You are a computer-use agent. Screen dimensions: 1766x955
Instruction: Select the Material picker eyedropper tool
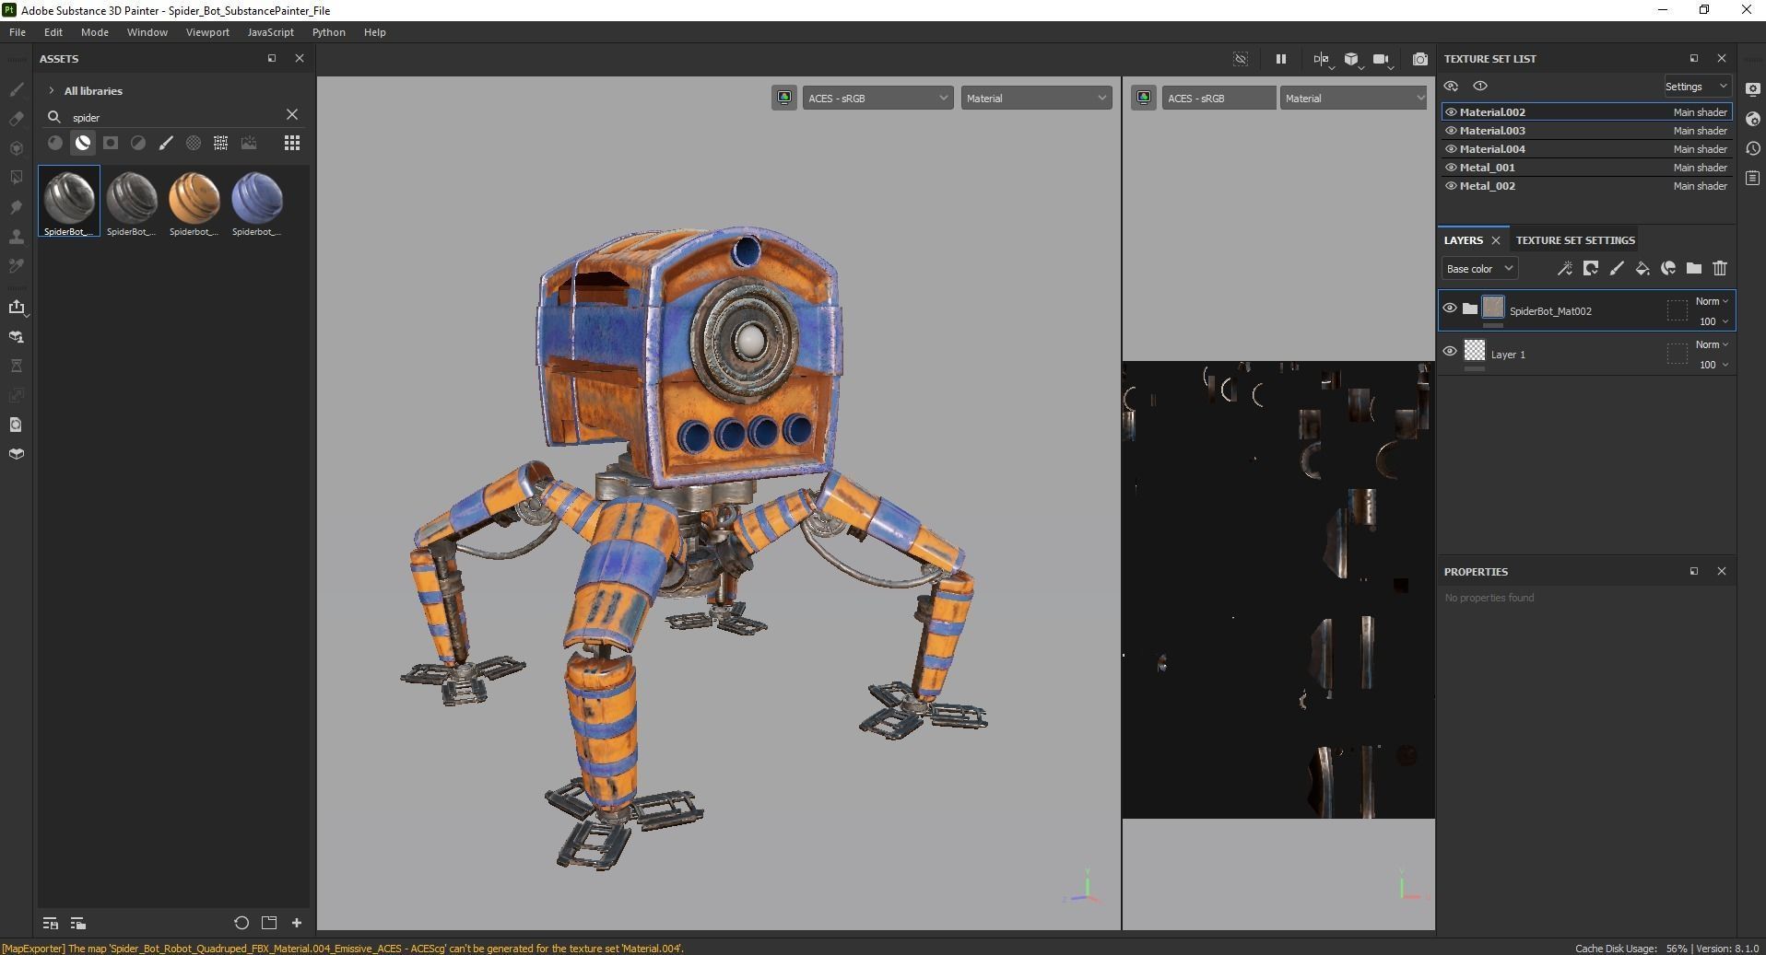(16, 266)
